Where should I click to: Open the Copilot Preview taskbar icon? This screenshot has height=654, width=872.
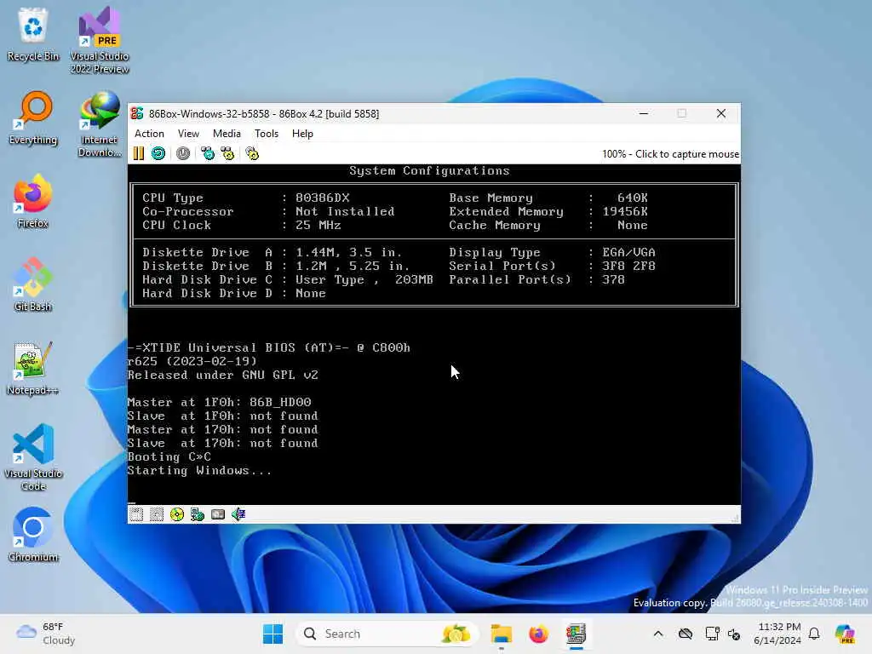pyautogui.click(x=845, y=634)
